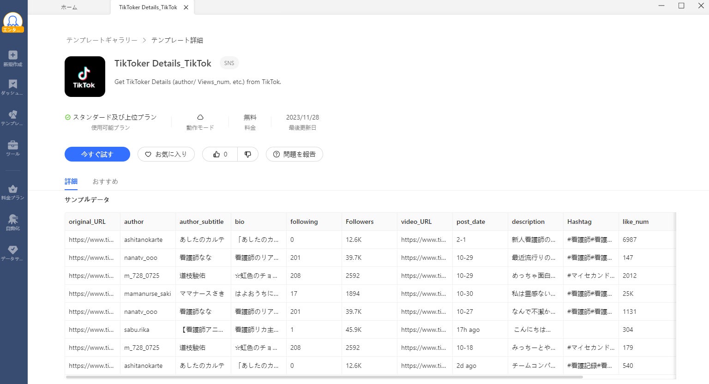Click the 25K like count cell
The image size is (709, 384).
[x=646, y=294]
